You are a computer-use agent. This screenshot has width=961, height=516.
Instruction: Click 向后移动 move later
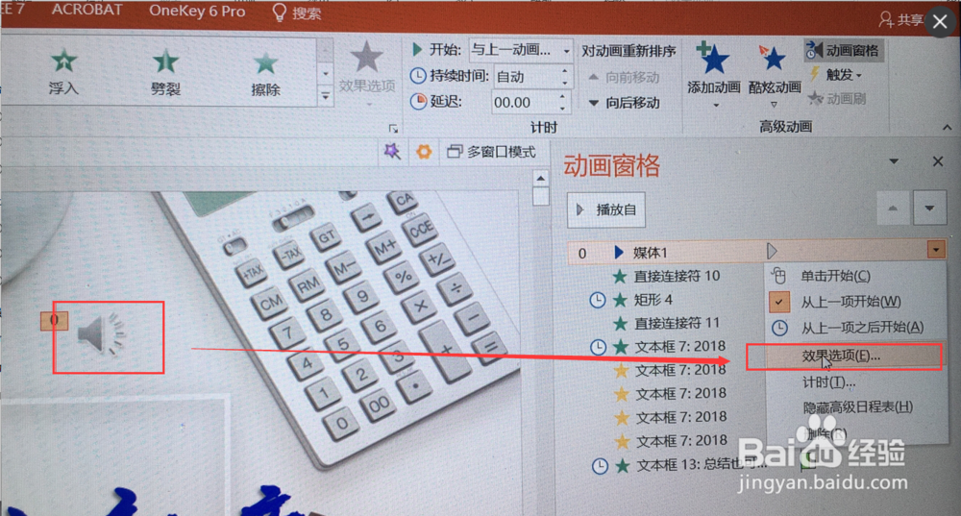click(x=625, y=103)
